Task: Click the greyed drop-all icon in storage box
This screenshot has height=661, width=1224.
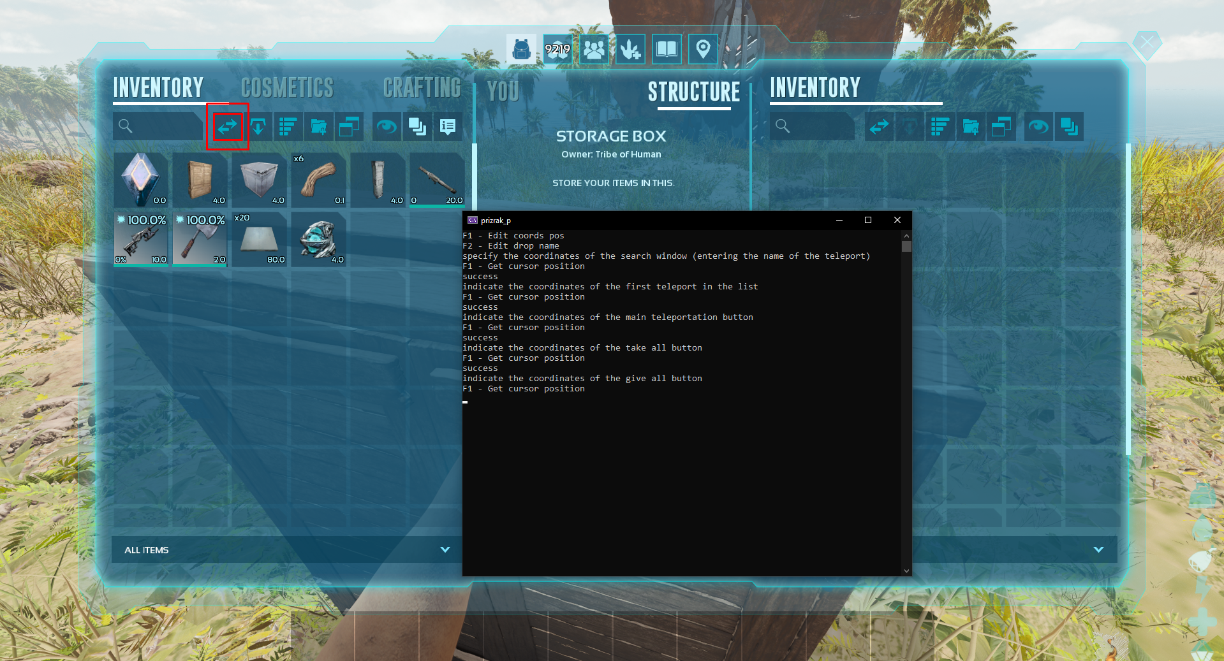Action: click(910, 127)
